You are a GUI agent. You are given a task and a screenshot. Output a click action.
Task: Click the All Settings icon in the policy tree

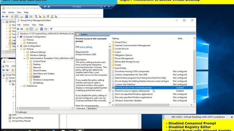click(x=31, y=83)
